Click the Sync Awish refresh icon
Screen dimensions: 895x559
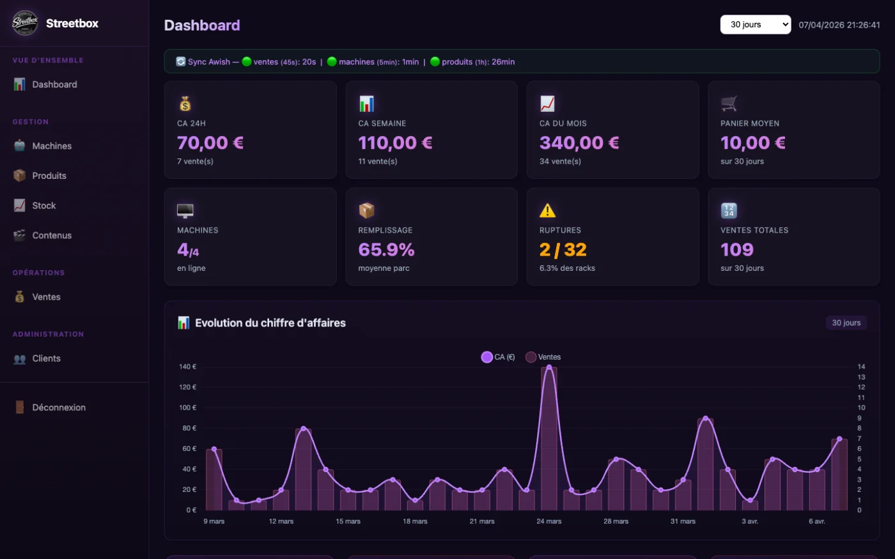(181, 62)
